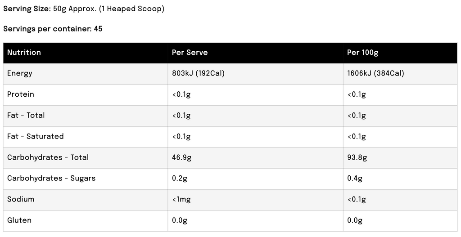Click the 803kJ (192Cal) energy value
The image size is (461, 237).
click(x=198, y=73)
